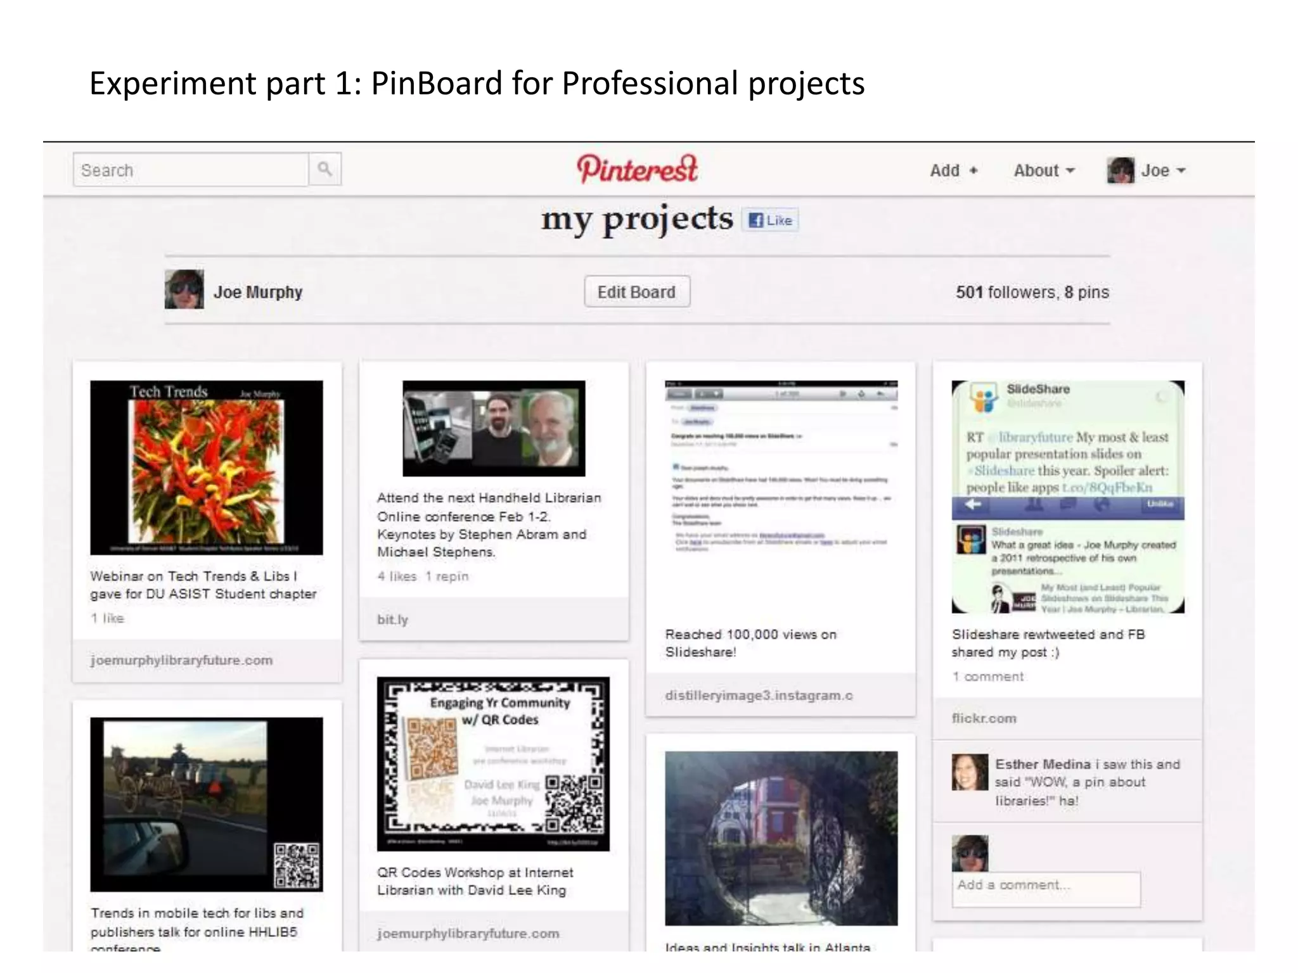Click Joe's avatar in top bar

coord(1121,170)
